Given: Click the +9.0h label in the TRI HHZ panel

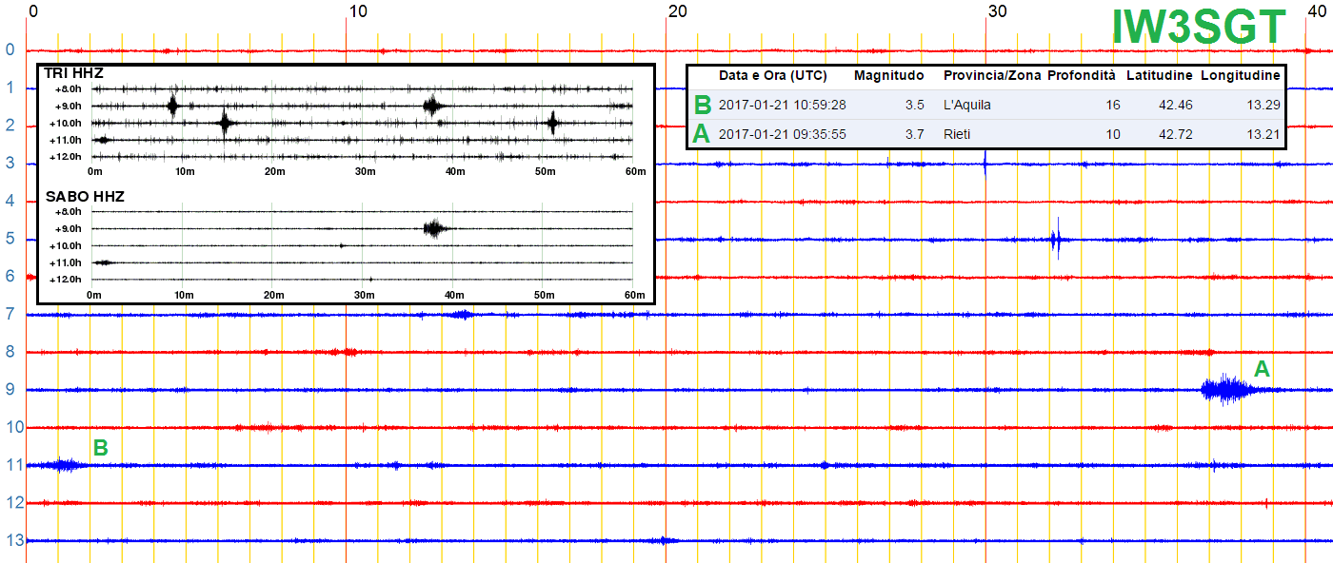Looking at the screenshot, I should pos(69,106).
